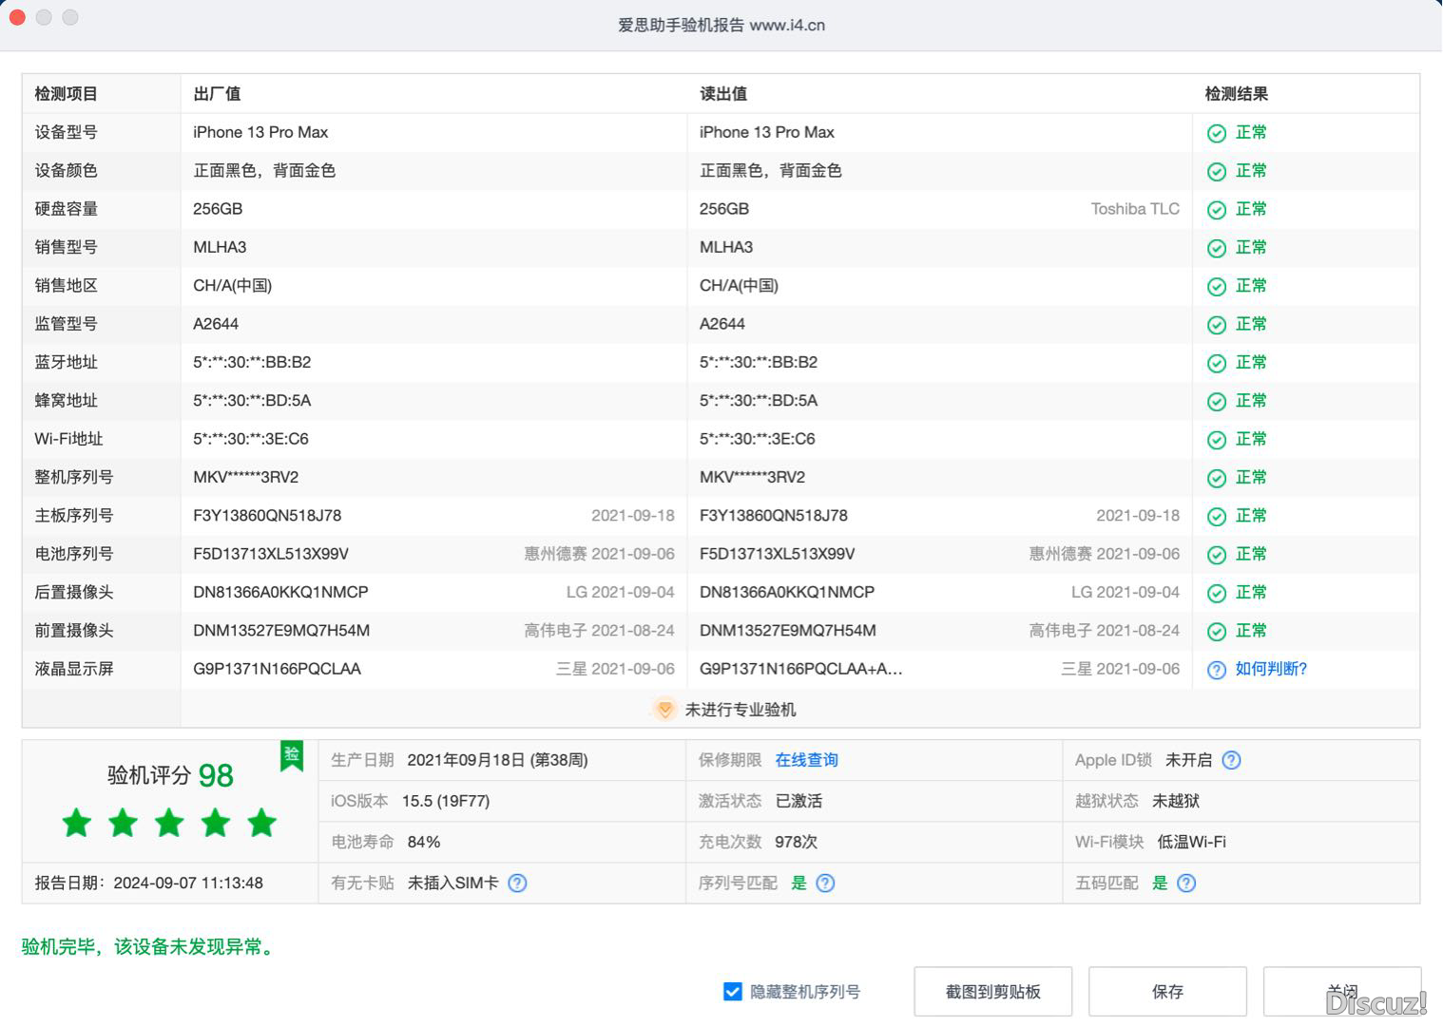1443x1026 pixels.
Task: Click the green check icon in Wi-Fi地址 row
Action: pos(1216,440)
